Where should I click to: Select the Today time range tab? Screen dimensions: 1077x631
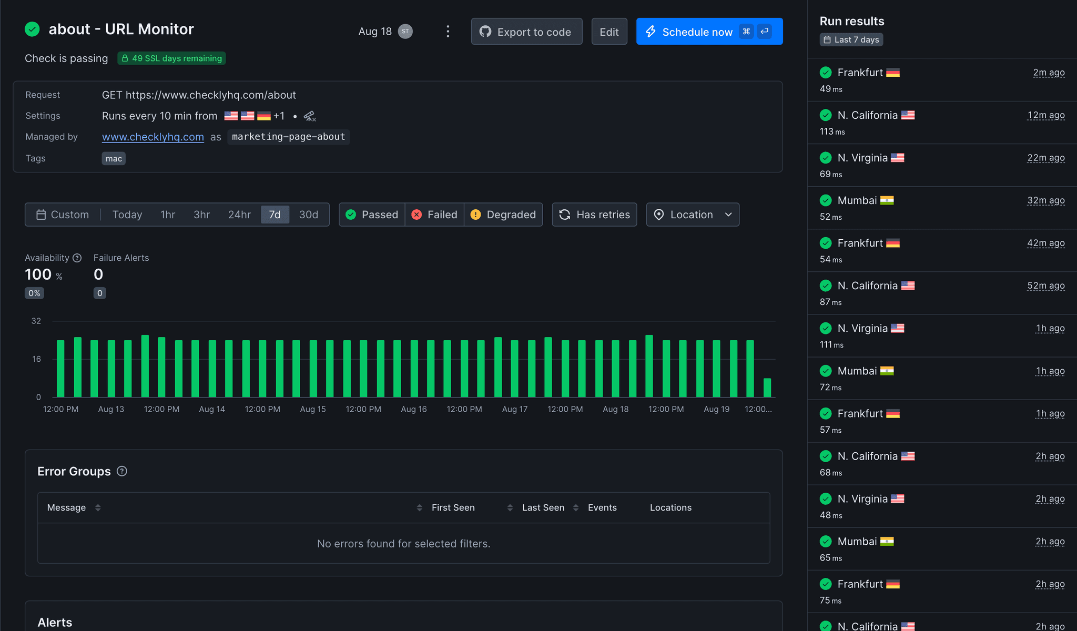(x=127, y=215)
